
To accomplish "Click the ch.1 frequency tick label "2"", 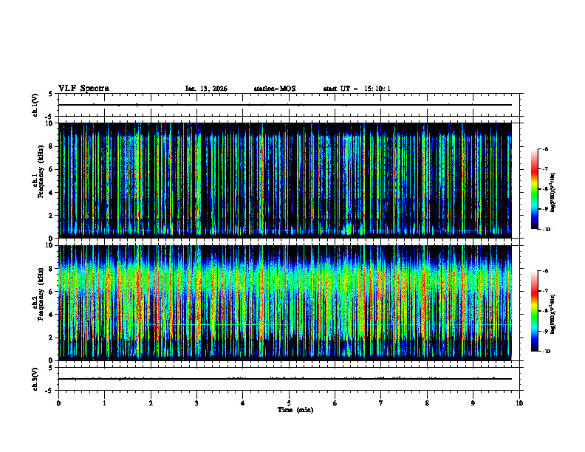I will 51,216.
